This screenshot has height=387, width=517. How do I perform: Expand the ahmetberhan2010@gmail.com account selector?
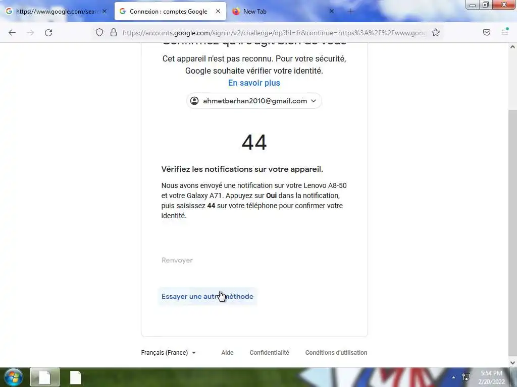pos(254,101)
